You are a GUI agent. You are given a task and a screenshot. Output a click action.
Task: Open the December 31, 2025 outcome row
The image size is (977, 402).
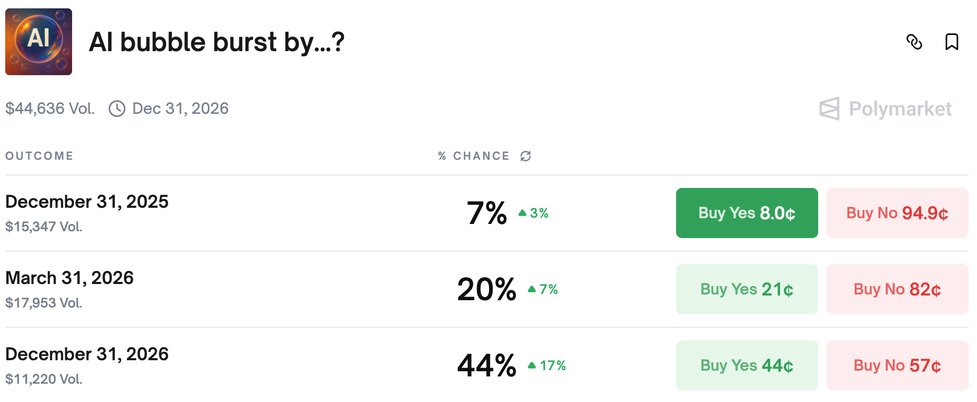click(x=87, y=202)
